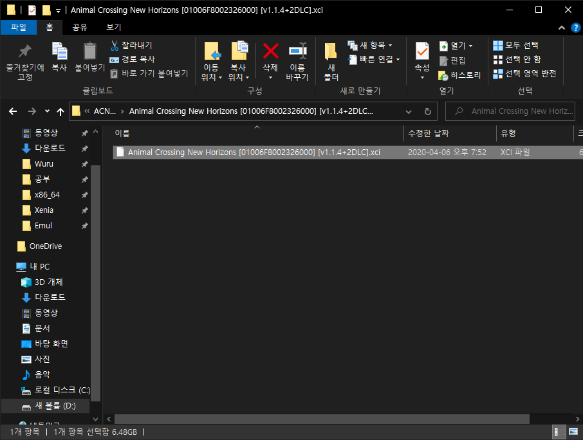Go back with the left arrow
Image resolution: width=583 pixels, height=440 pixels.
coord(13,111)
